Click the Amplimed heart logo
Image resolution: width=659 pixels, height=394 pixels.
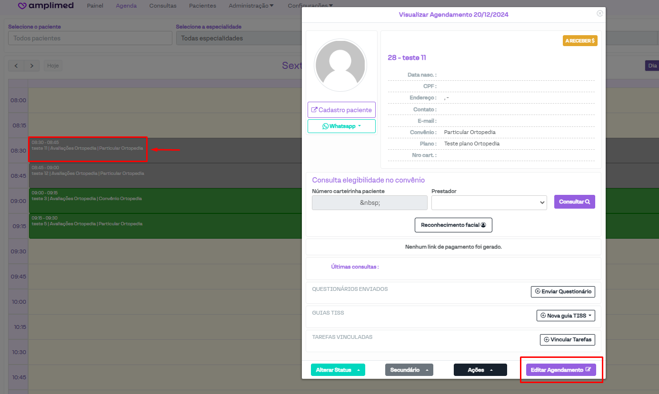[23, 6]
